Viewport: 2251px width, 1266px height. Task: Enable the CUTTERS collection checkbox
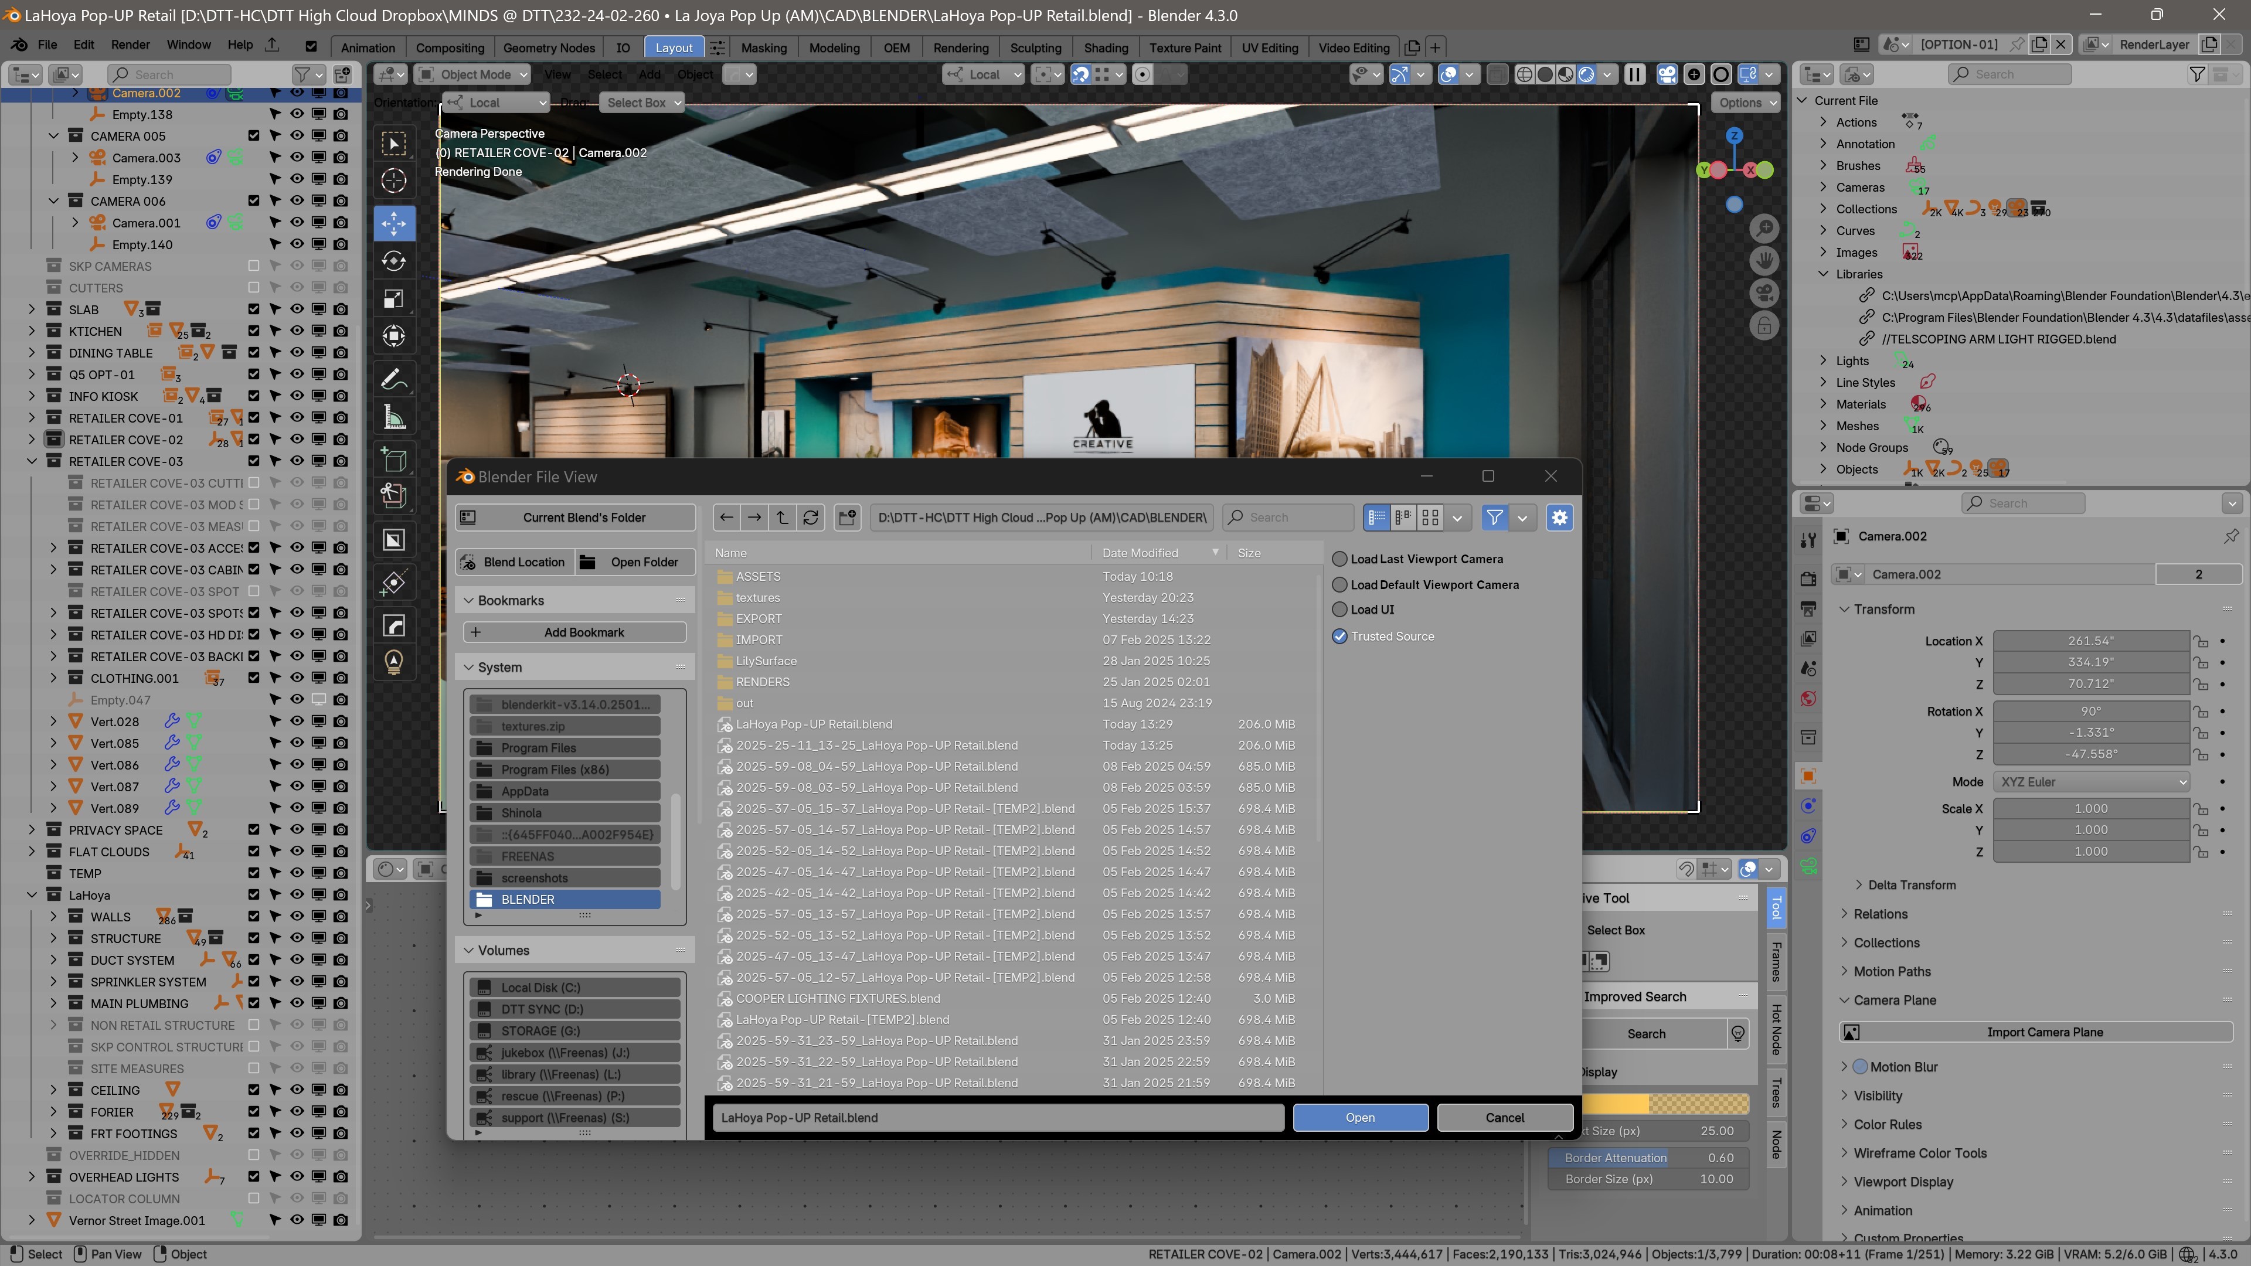tap(253, 287)
